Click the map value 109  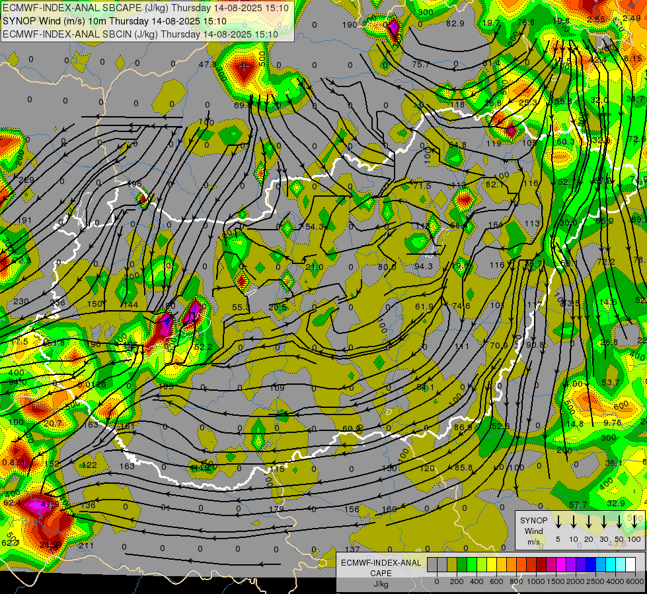tap(278, 388)
